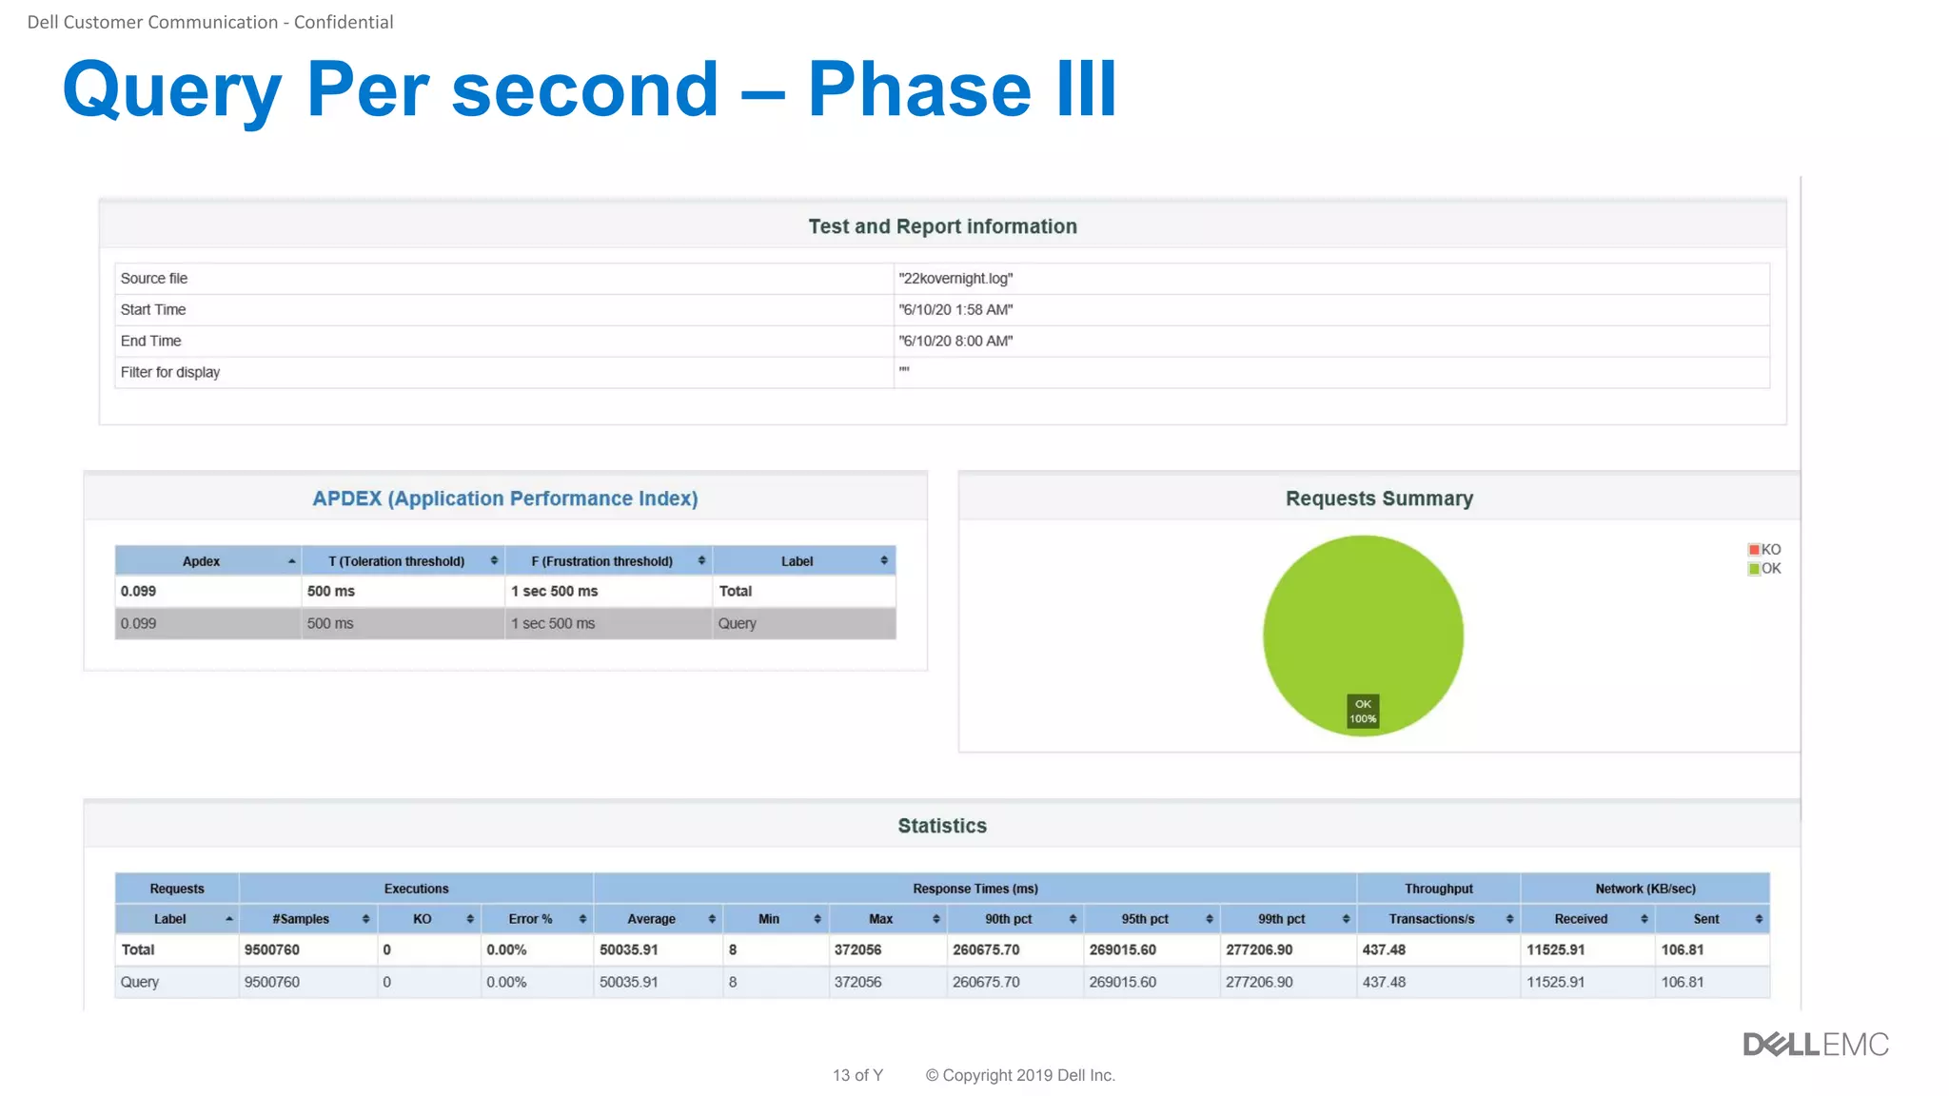The height and width of the screenshot is (1096, 1949).
Task: Click 11525.91 received value in Query row
Action: [1556, 982]
